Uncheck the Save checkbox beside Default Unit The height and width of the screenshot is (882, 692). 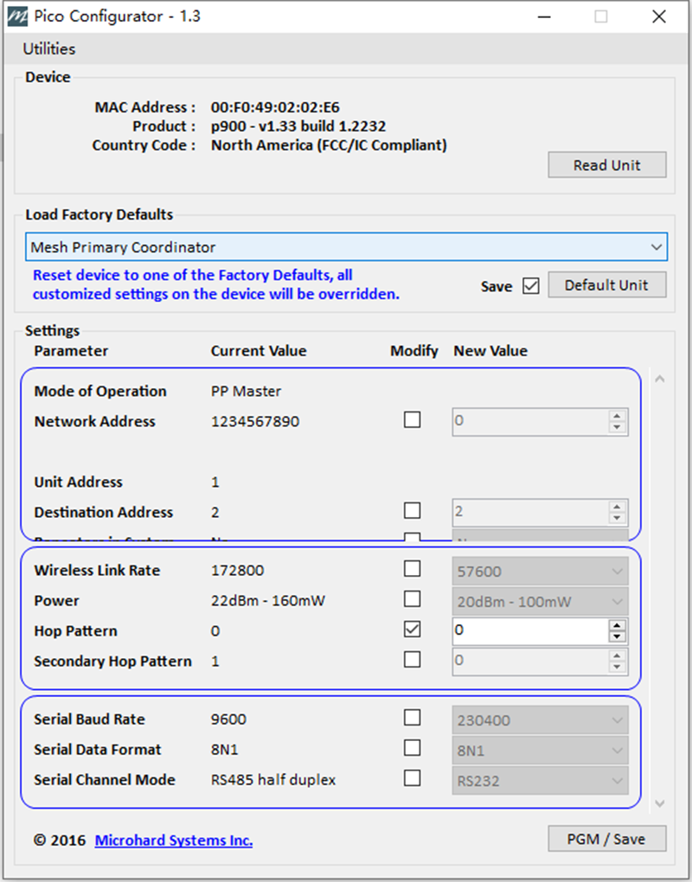tap(530, 285)
